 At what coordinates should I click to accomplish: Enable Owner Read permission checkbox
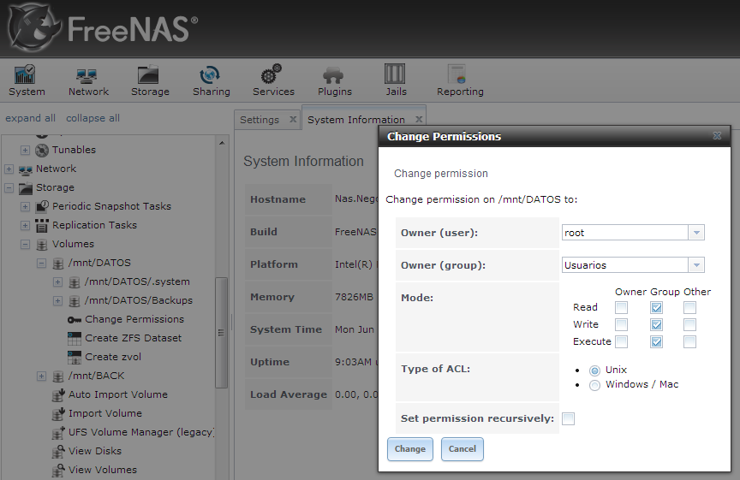[x=622, y=307]
